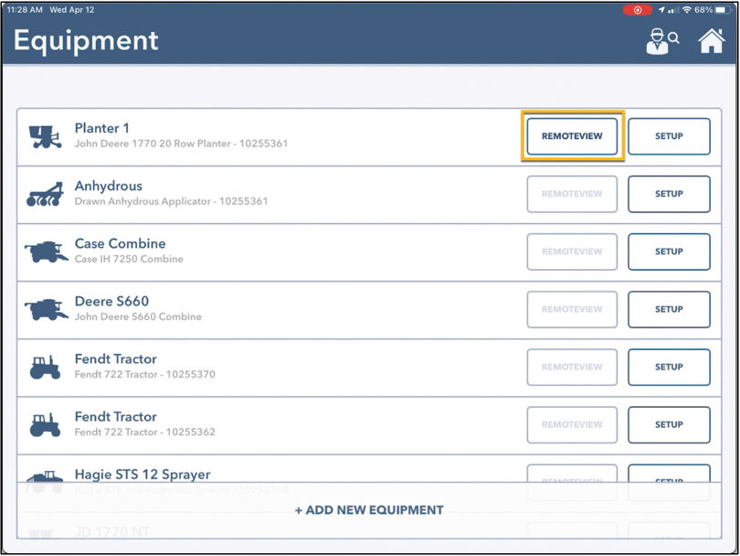Tap tractor icon for Fendt 10255362
The width and height of the screenshot is (740, 556).
45,424
